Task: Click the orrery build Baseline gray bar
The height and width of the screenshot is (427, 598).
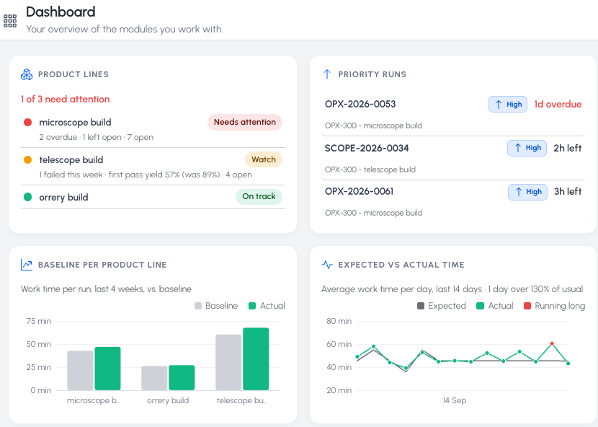Action: tap(154, 378)
